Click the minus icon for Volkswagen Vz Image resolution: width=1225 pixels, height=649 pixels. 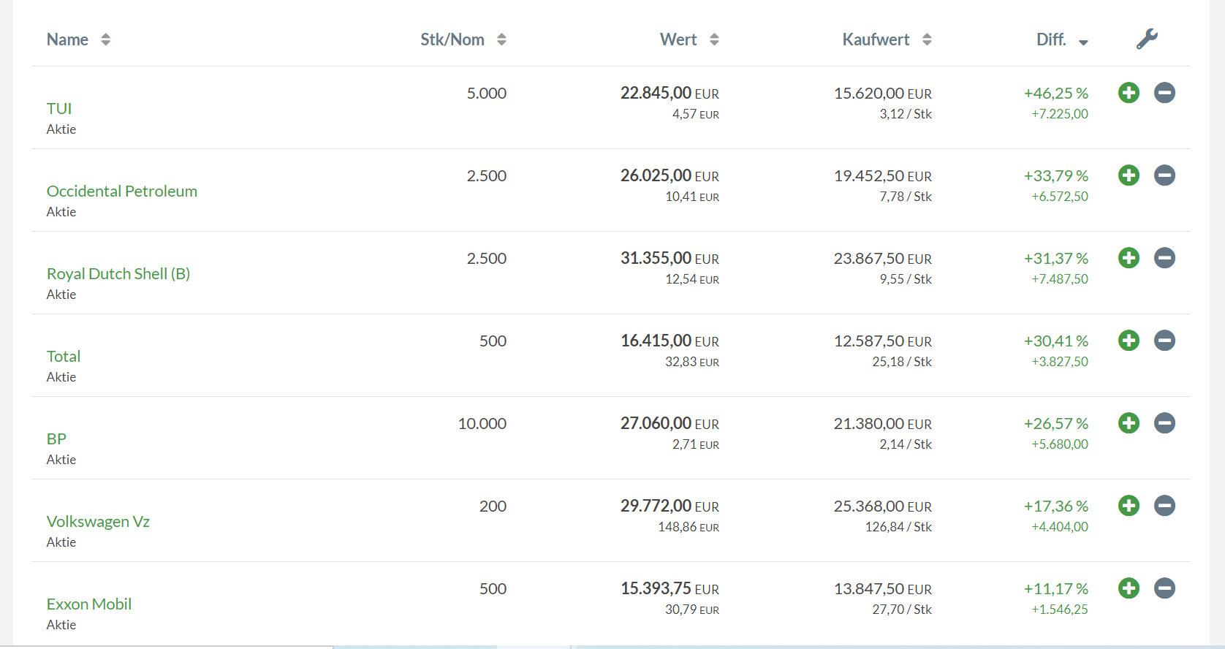(x=1164, y=506)
